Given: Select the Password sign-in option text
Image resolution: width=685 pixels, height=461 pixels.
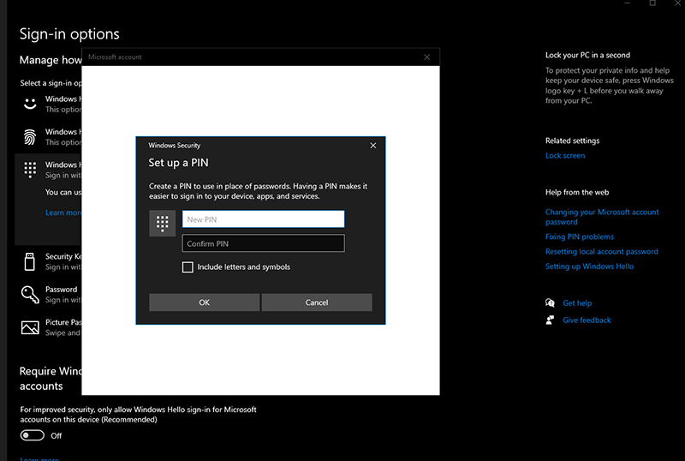Looking at the screenshot, I should point(61,290).
